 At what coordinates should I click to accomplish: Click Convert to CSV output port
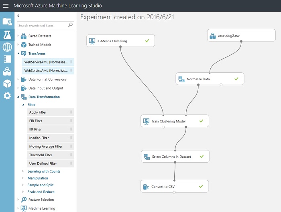point(174,192)
